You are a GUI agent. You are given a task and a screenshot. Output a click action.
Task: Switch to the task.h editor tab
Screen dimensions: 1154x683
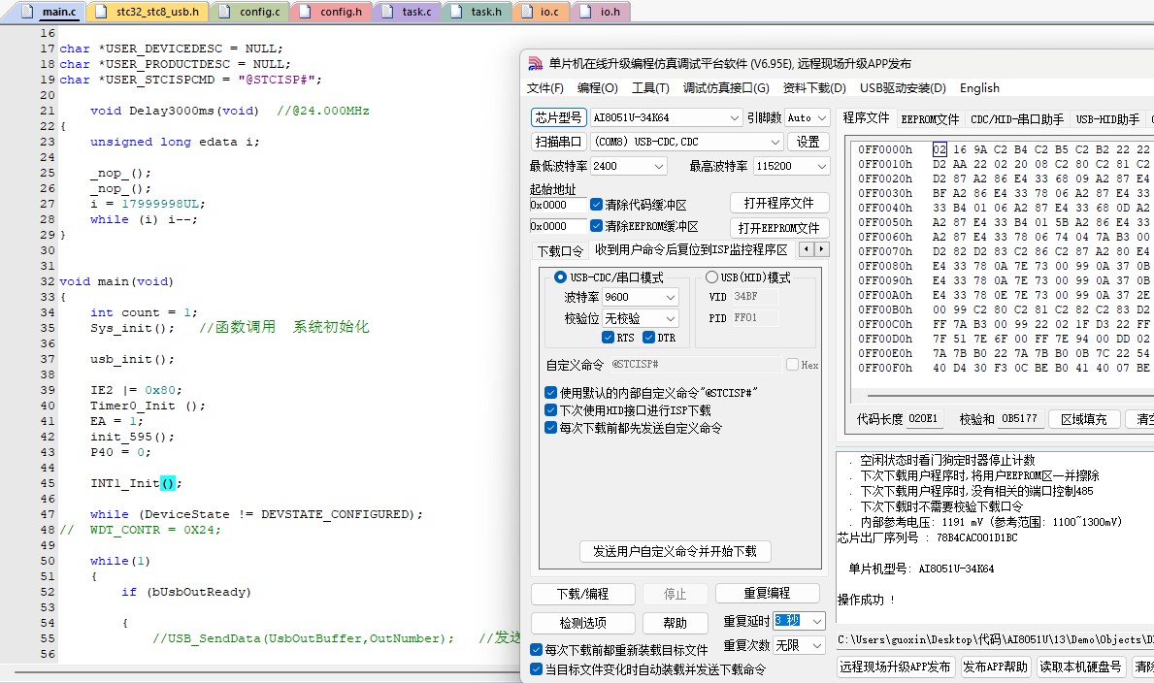click(x=477, y=11)
